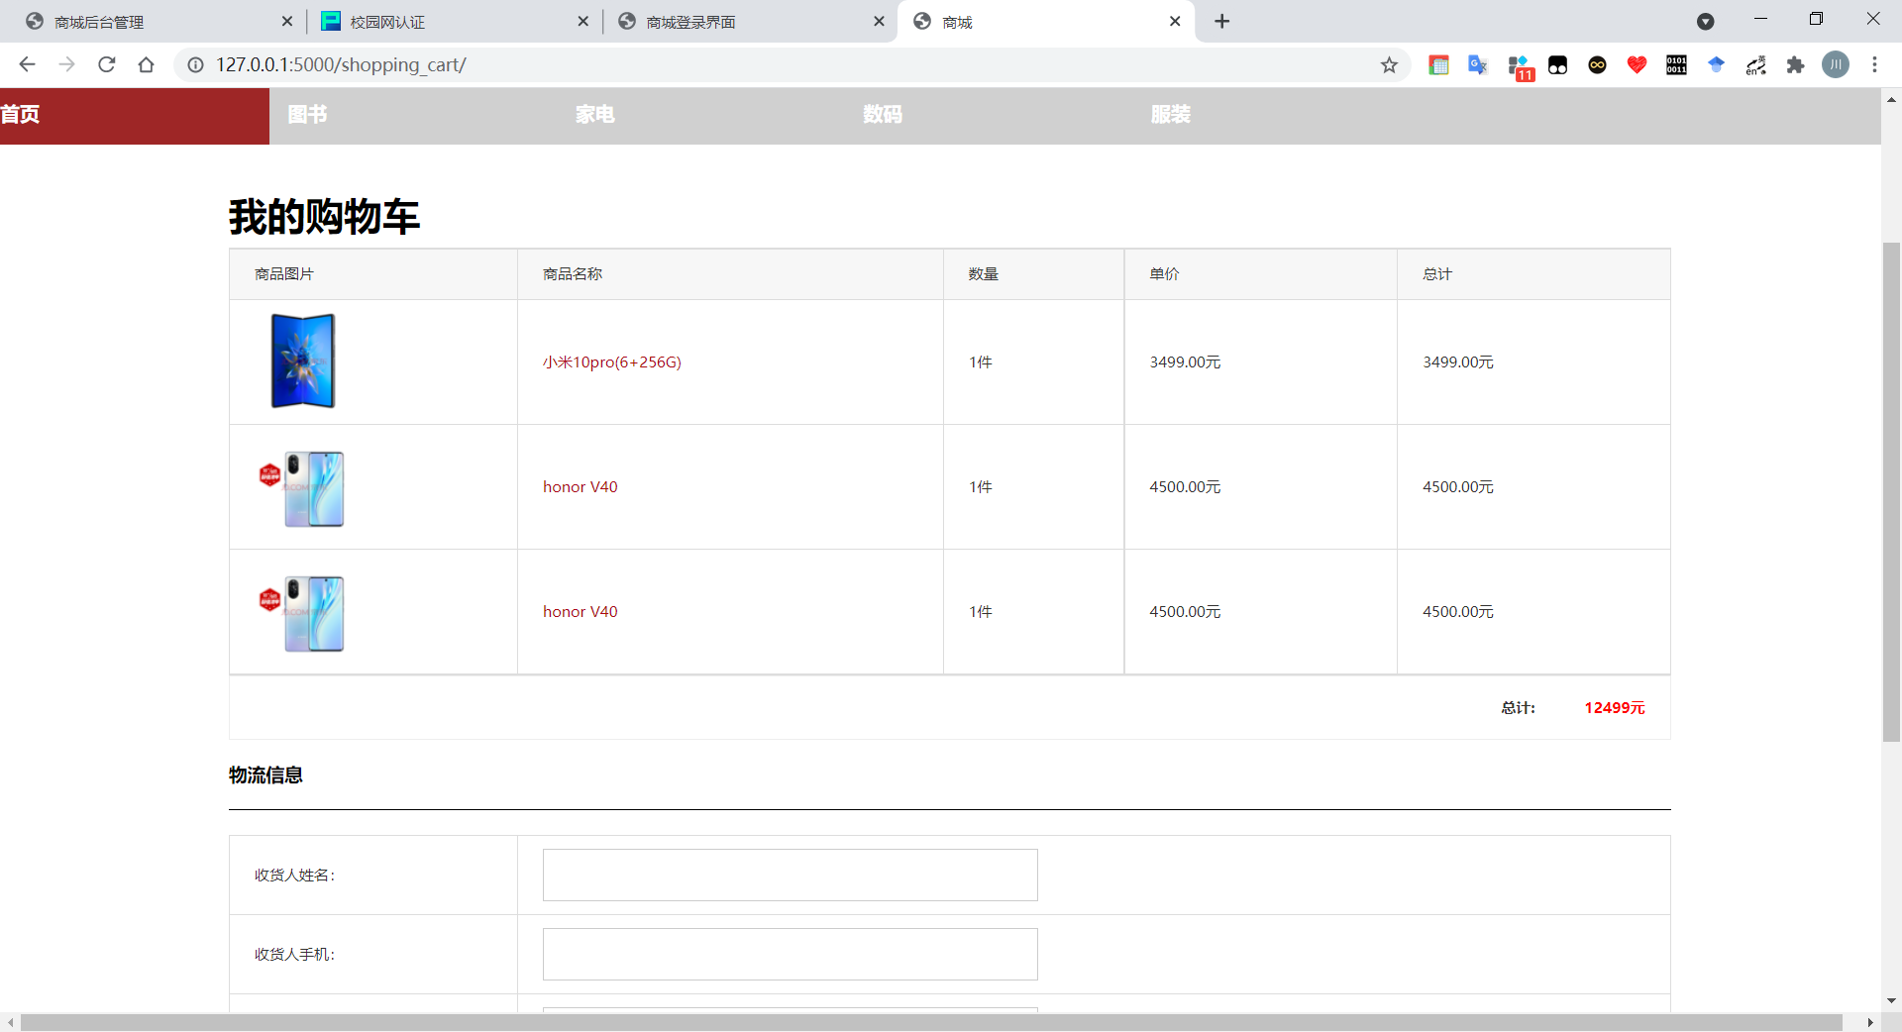1902x1032 pixels.
Task: Open the browser profile avatar menu
Action: click(x=1836, y=64)
